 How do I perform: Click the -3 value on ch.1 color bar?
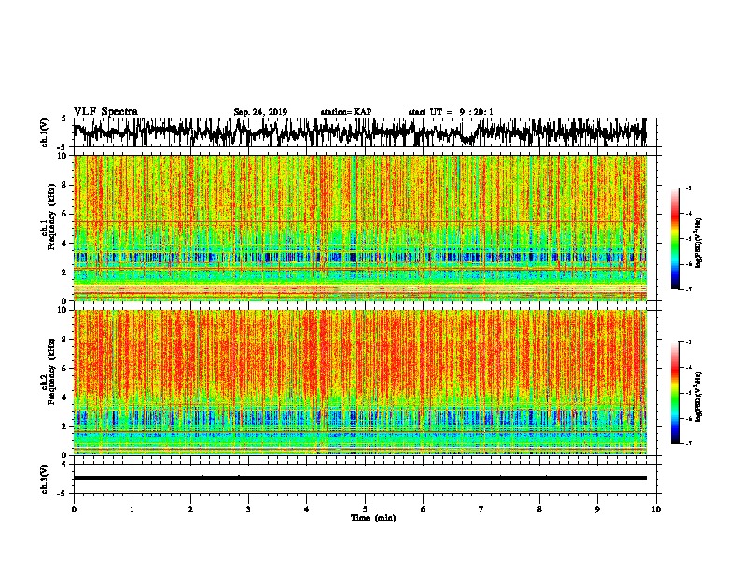point(689,188)
